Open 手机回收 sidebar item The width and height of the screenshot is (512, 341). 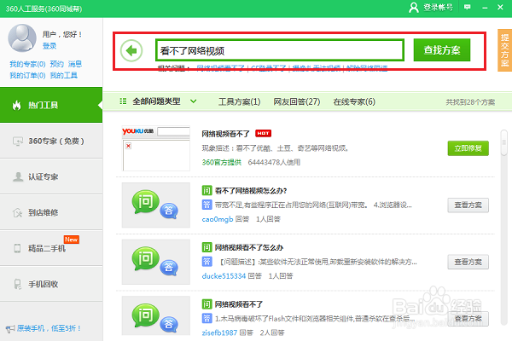tap(51, 284)
